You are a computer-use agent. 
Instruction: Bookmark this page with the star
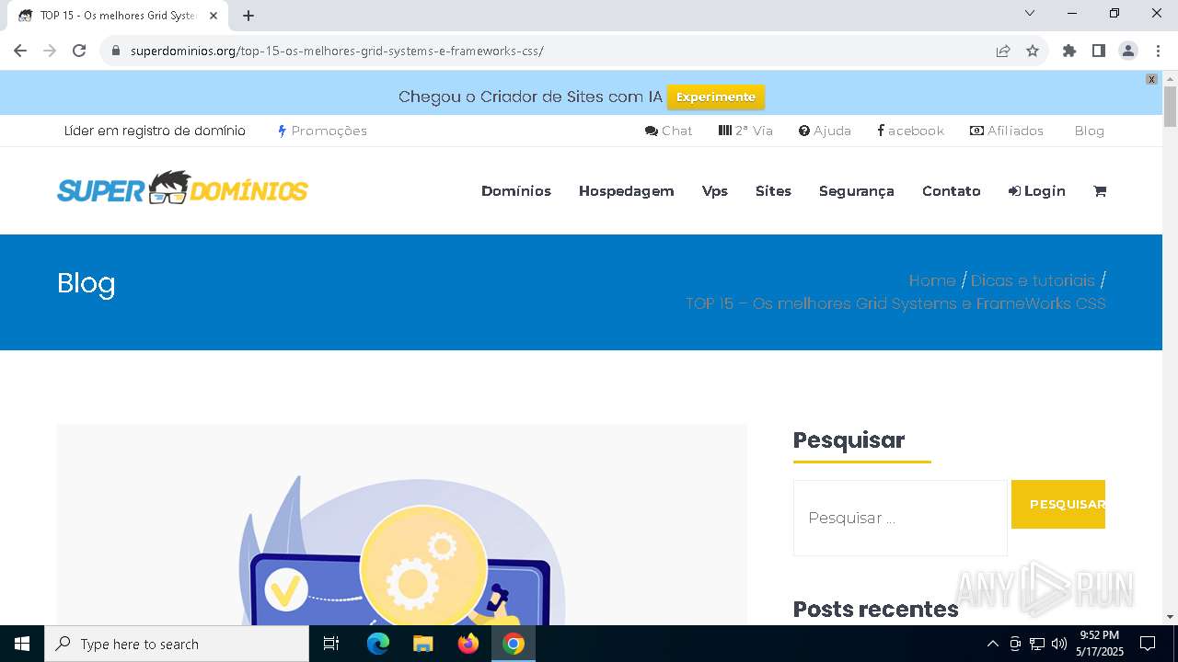tap(1033, 51)
